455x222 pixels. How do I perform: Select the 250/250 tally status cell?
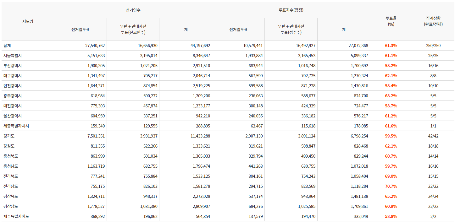click(x=433, y=46)
